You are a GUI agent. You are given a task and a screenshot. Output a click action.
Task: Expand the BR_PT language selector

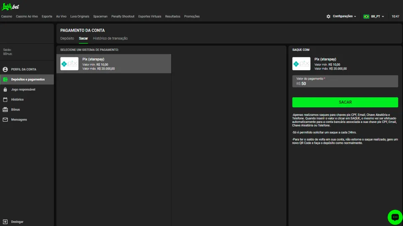click(x=374, y=16)
